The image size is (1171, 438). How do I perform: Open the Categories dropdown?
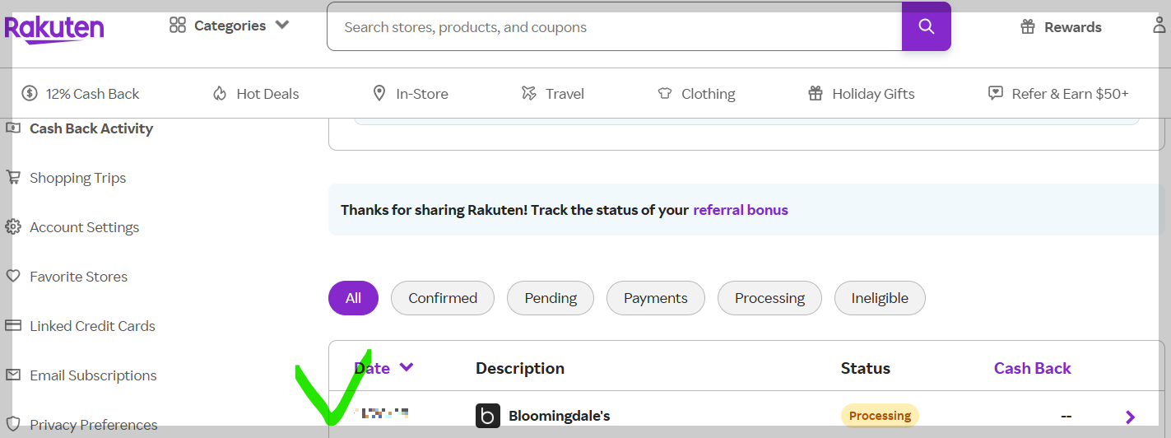(x=230, y=26)
